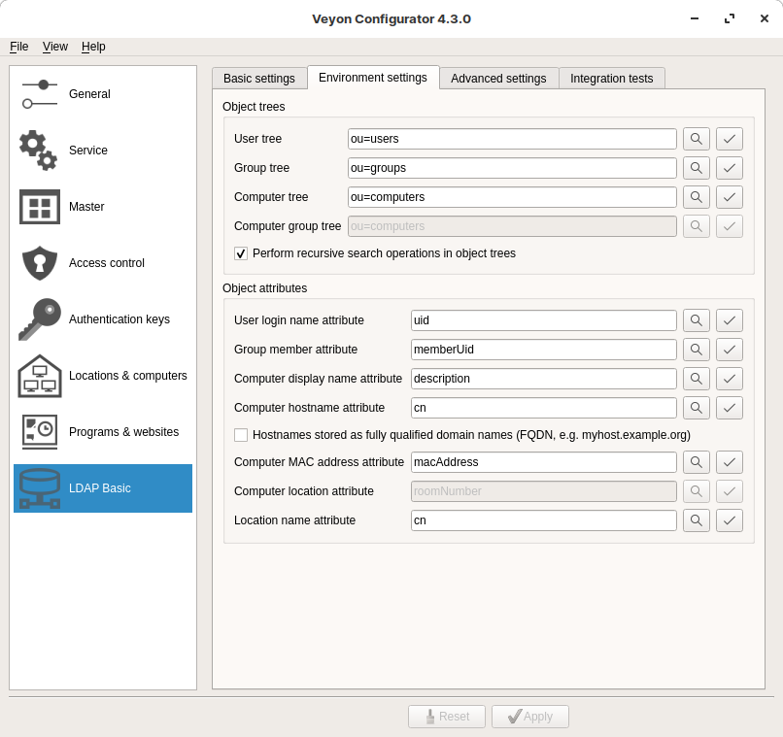Image resolution: width=783 pixels, height=737 pixels.
Task: Open the Service settings page
Action: tap(103, 151)
